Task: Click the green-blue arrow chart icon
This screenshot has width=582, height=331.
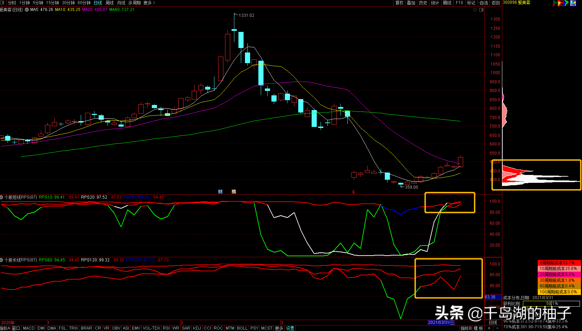Action: tap(567, 3)
